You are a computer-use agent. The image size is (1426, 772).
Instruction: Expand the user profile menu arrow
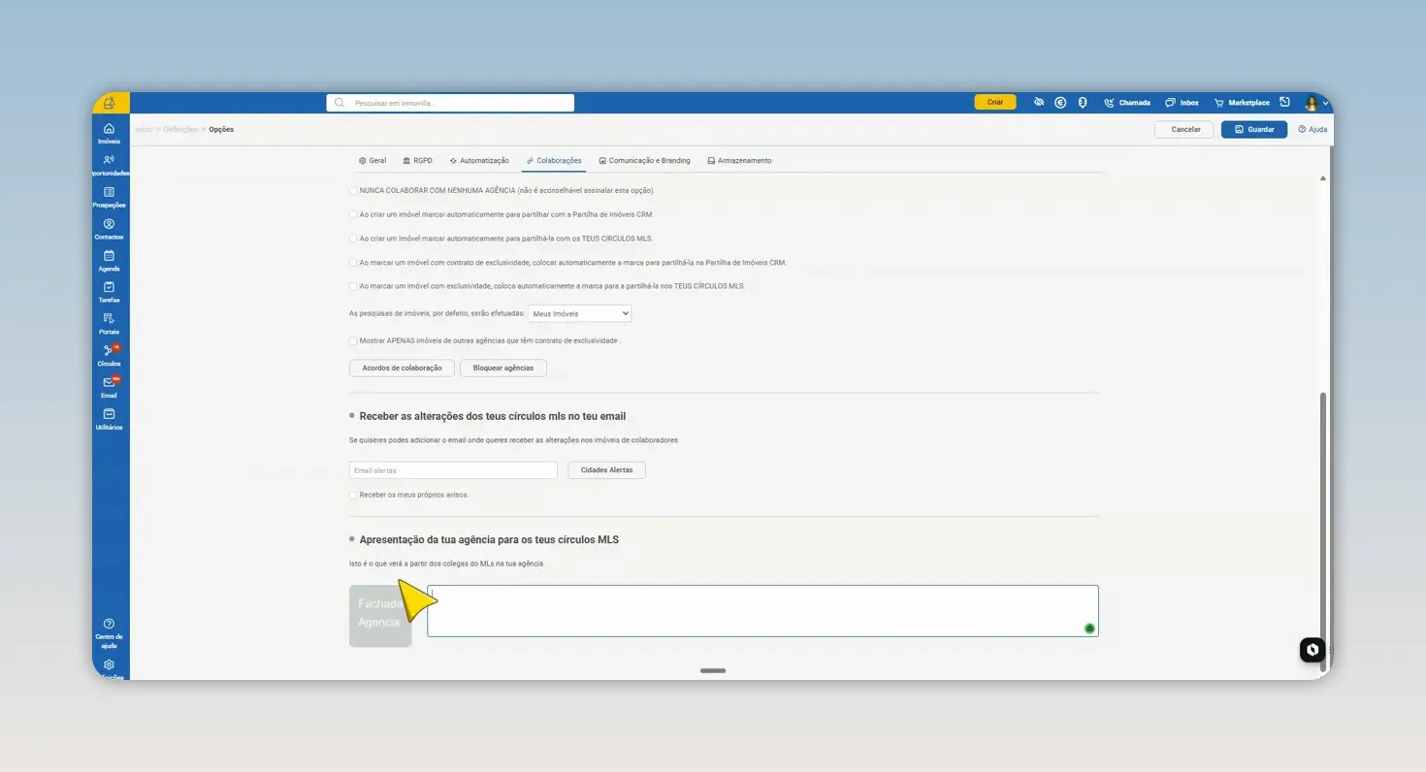[1326, 103]
